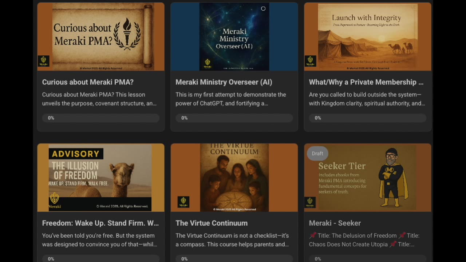
Task: Click the Meraki - Seeker course title
Action: click(x=335, y=223)
